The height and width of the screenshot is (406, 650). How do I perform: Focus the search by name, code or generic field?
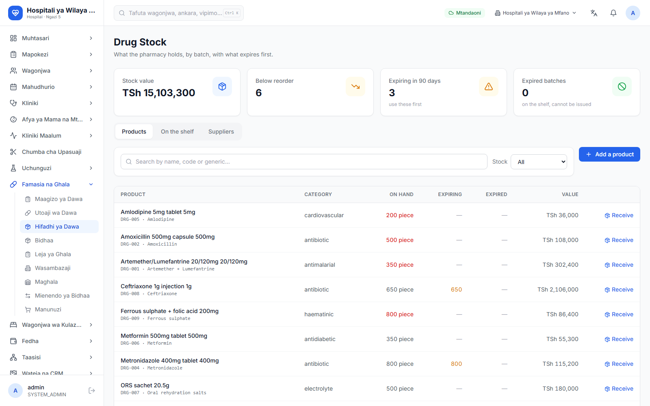(304, 162)
